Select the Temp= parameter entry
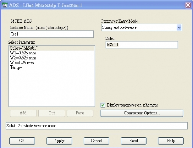The image size is (193, 148). pos(51,68)
